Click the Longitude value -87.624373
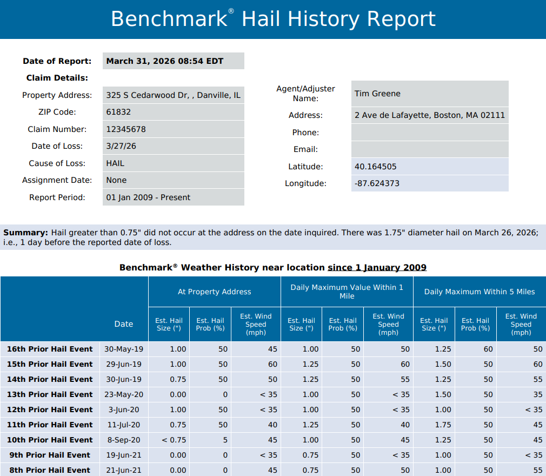 click(x=429, y=183)
